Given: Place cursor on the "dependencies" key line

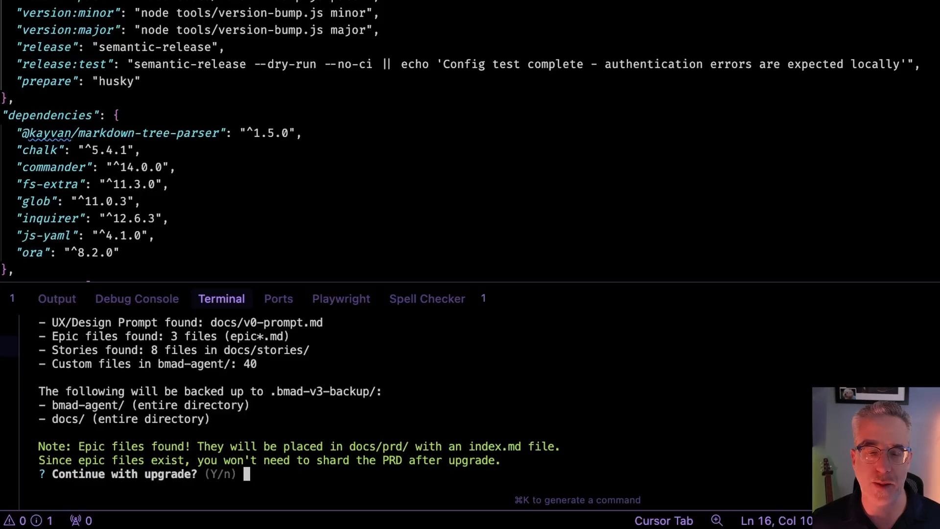Looking at the screenshot, I should [x=50, y=116].
